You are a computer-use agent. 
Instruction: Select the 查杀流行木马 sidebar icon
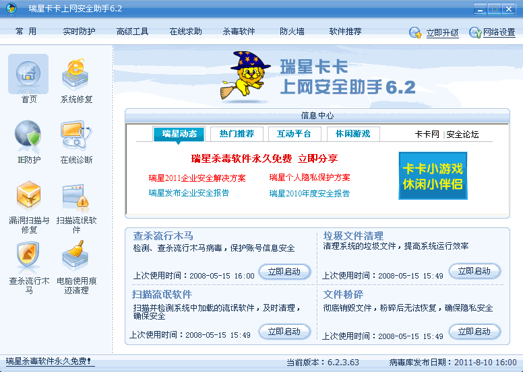pos(28,257)
